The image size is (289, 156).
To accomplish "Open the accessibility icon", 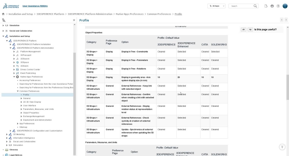I will (x=278, y=6).
